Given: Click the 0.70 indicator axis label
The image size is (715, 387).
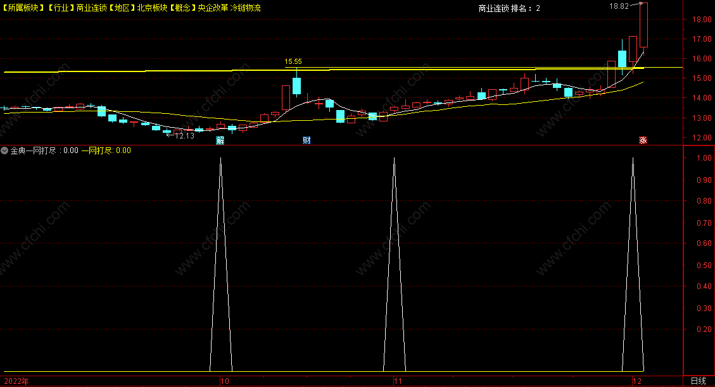Looking at the screenshot, I should 704,223.
